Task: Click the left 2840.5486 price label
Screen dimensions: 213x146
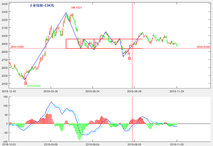Action: coord(18,47)
